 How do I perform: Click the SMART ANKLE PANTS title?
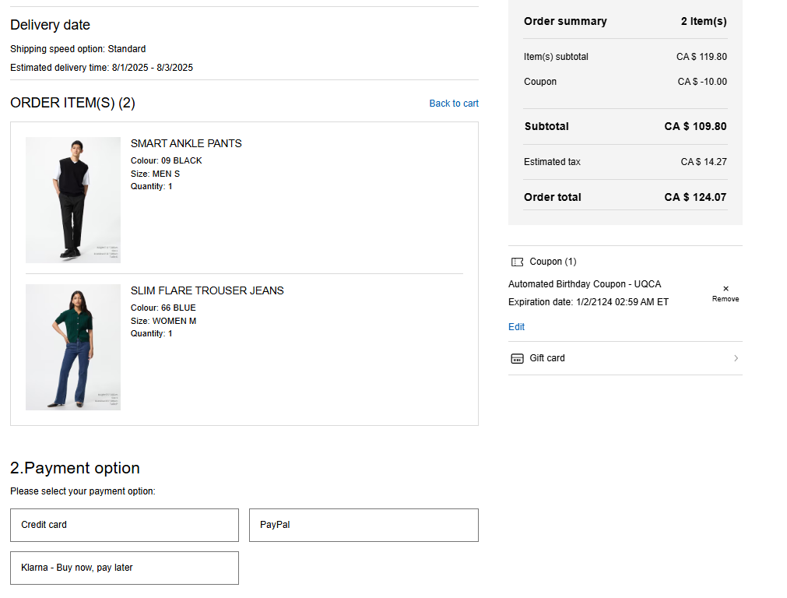coord(186,143)
